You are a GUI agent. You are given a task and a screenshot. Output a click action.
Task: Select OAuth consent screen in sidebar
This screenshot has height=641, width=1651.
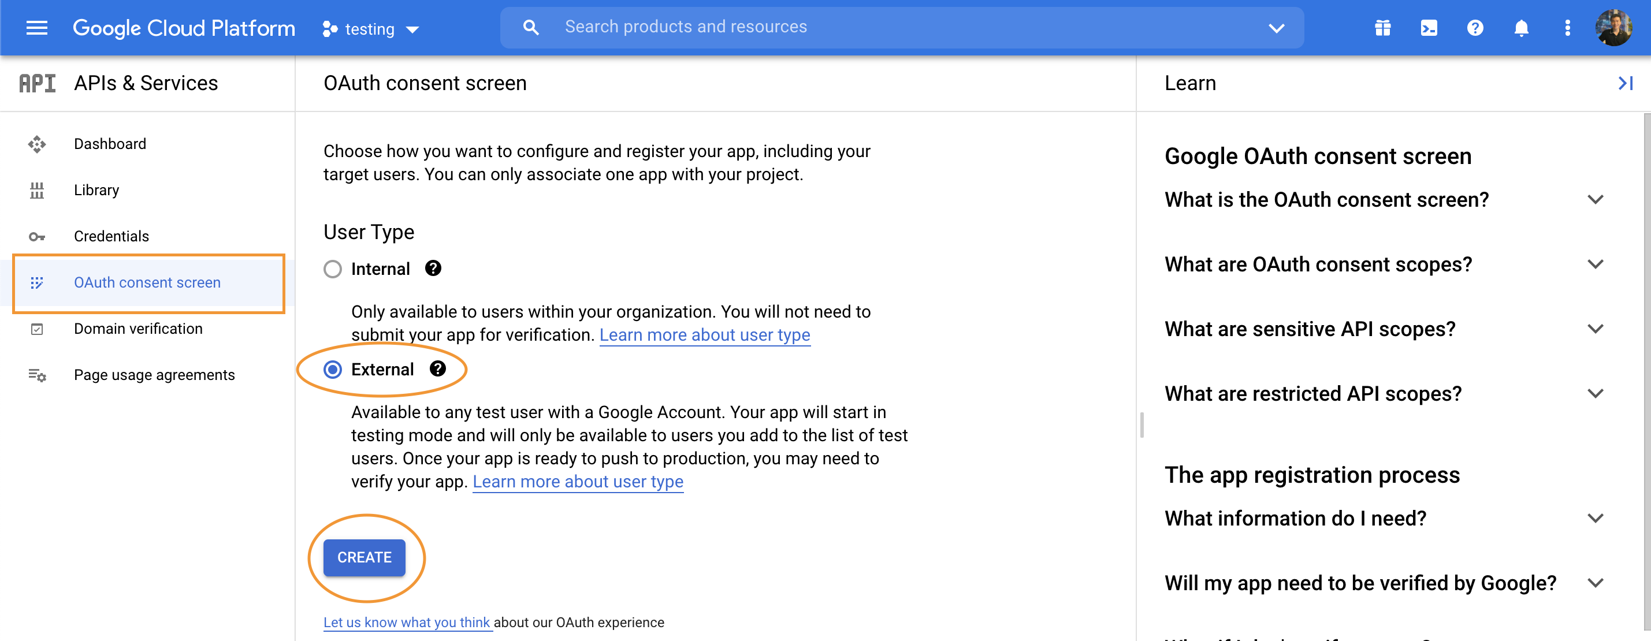pos(148,283)
